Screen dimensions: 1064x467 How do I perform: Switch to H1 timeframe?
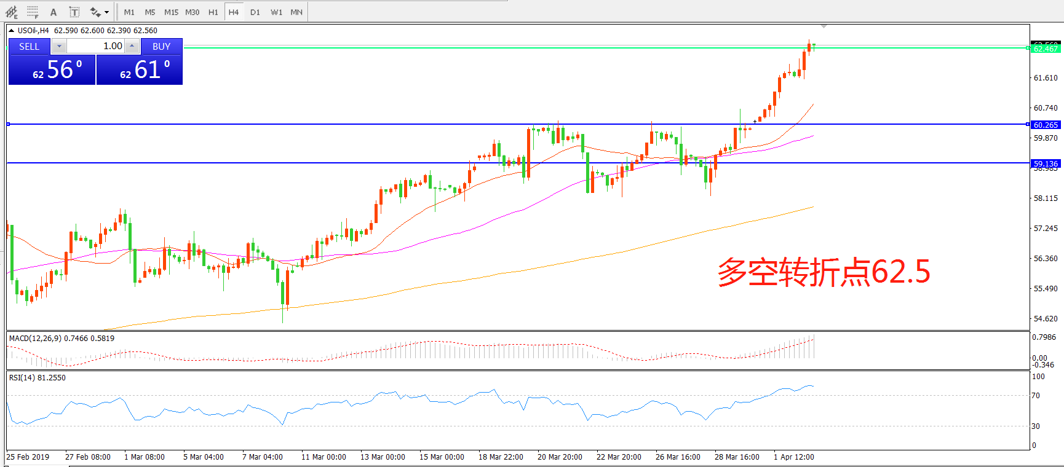[213, 12]
